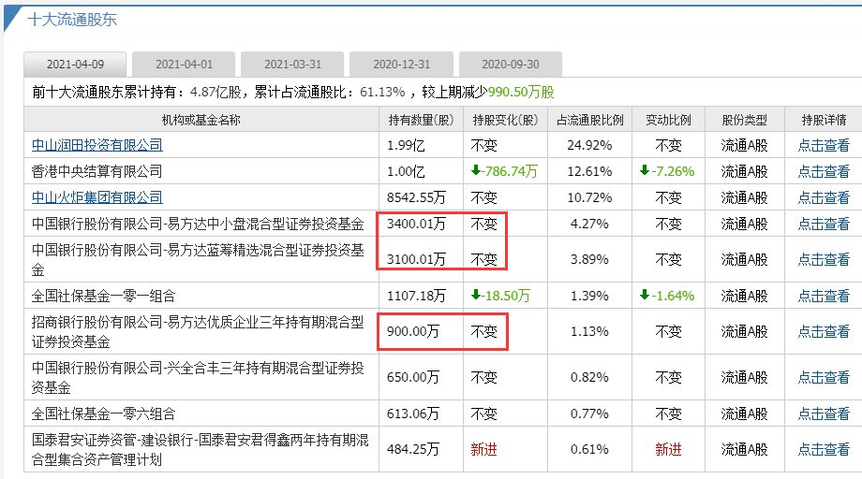
Task: Show the 2020-09-30 date tab
Action: tap(510, 65)
